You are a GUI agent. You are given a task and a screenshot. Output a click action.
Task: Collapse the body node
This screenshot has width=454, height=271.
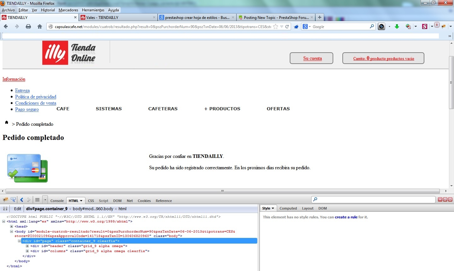(11, 232)
